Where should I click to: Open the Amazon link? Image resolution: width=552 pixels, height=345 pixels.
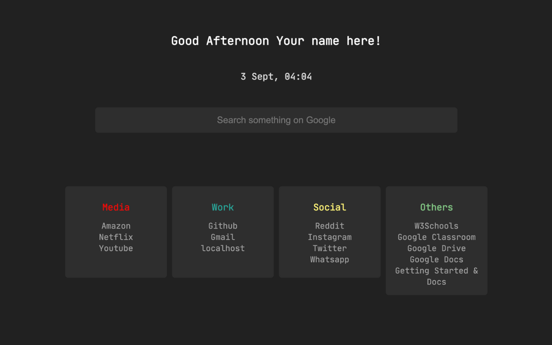pos(116,226)
